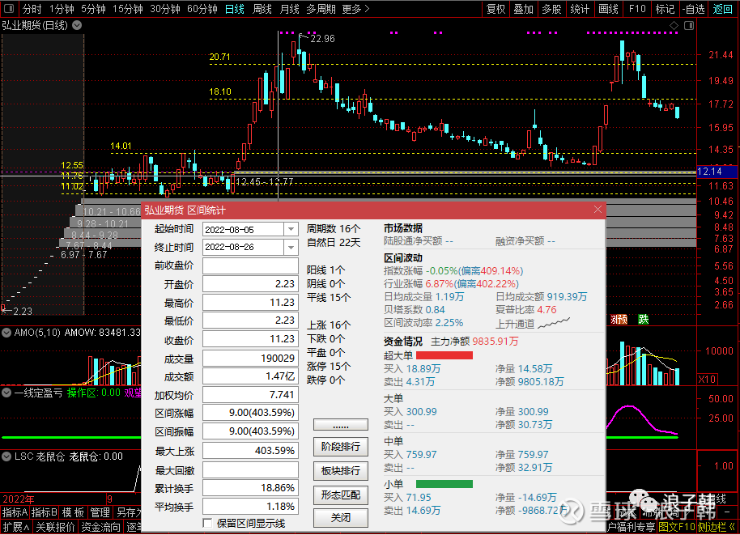
Task: Click the 形态匹配 button
Action: click(341, 495)
